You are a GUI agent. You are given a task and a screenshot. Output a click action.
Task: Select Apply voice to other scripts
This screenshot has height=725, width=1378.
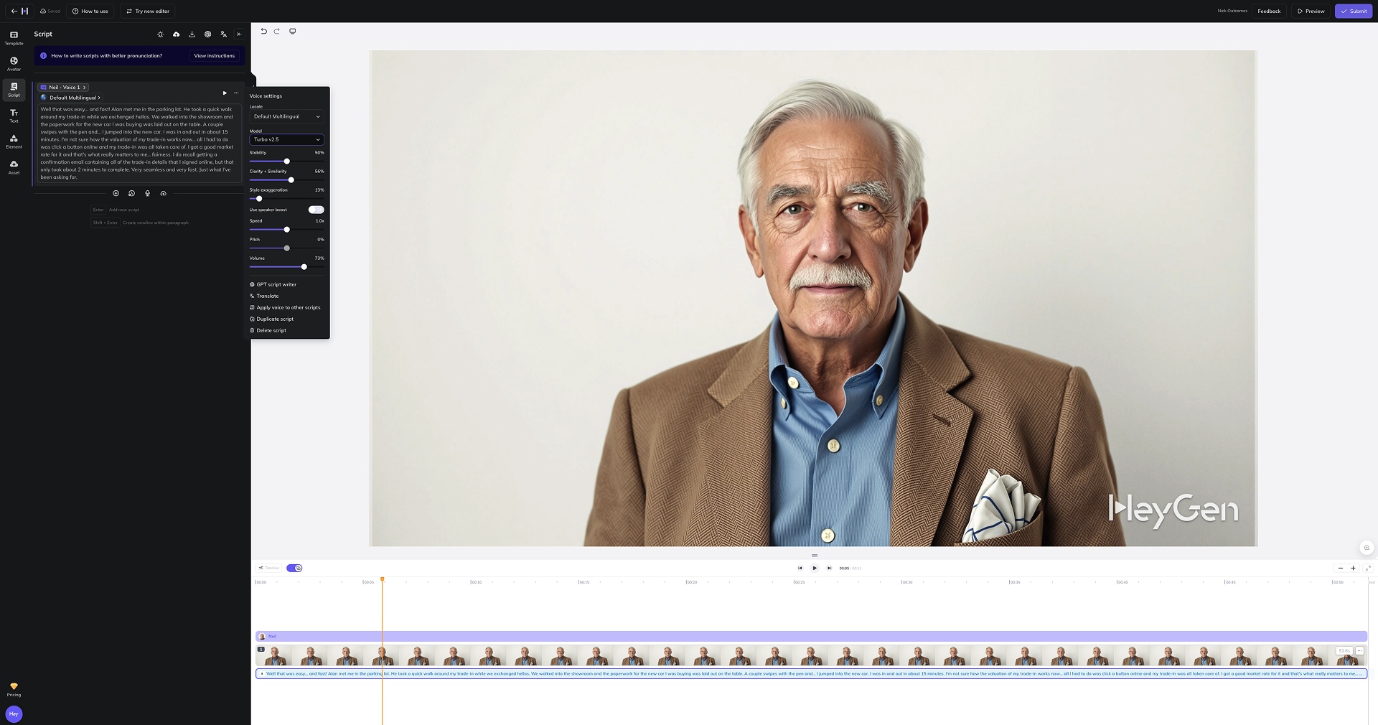[x=285, y=307]
